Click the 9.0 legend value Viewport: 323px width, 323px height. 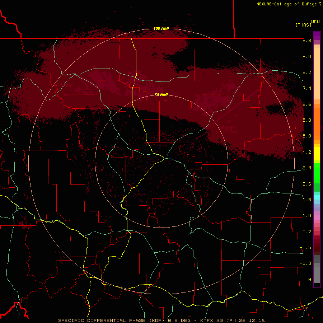coord(307,56)
